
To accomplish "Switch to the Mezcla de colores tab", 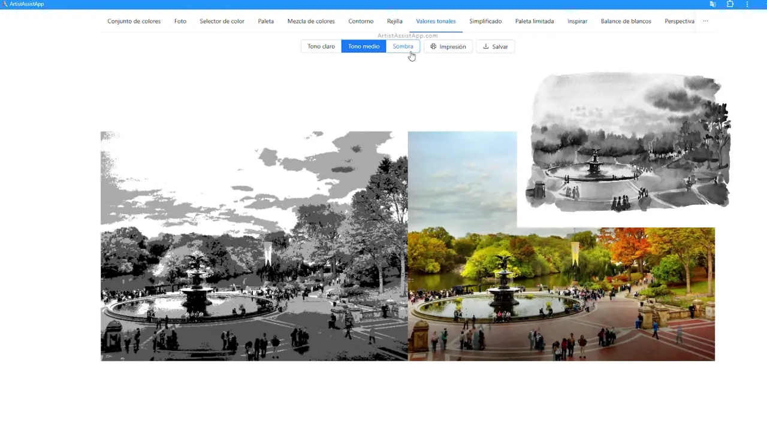I will 311,22.
